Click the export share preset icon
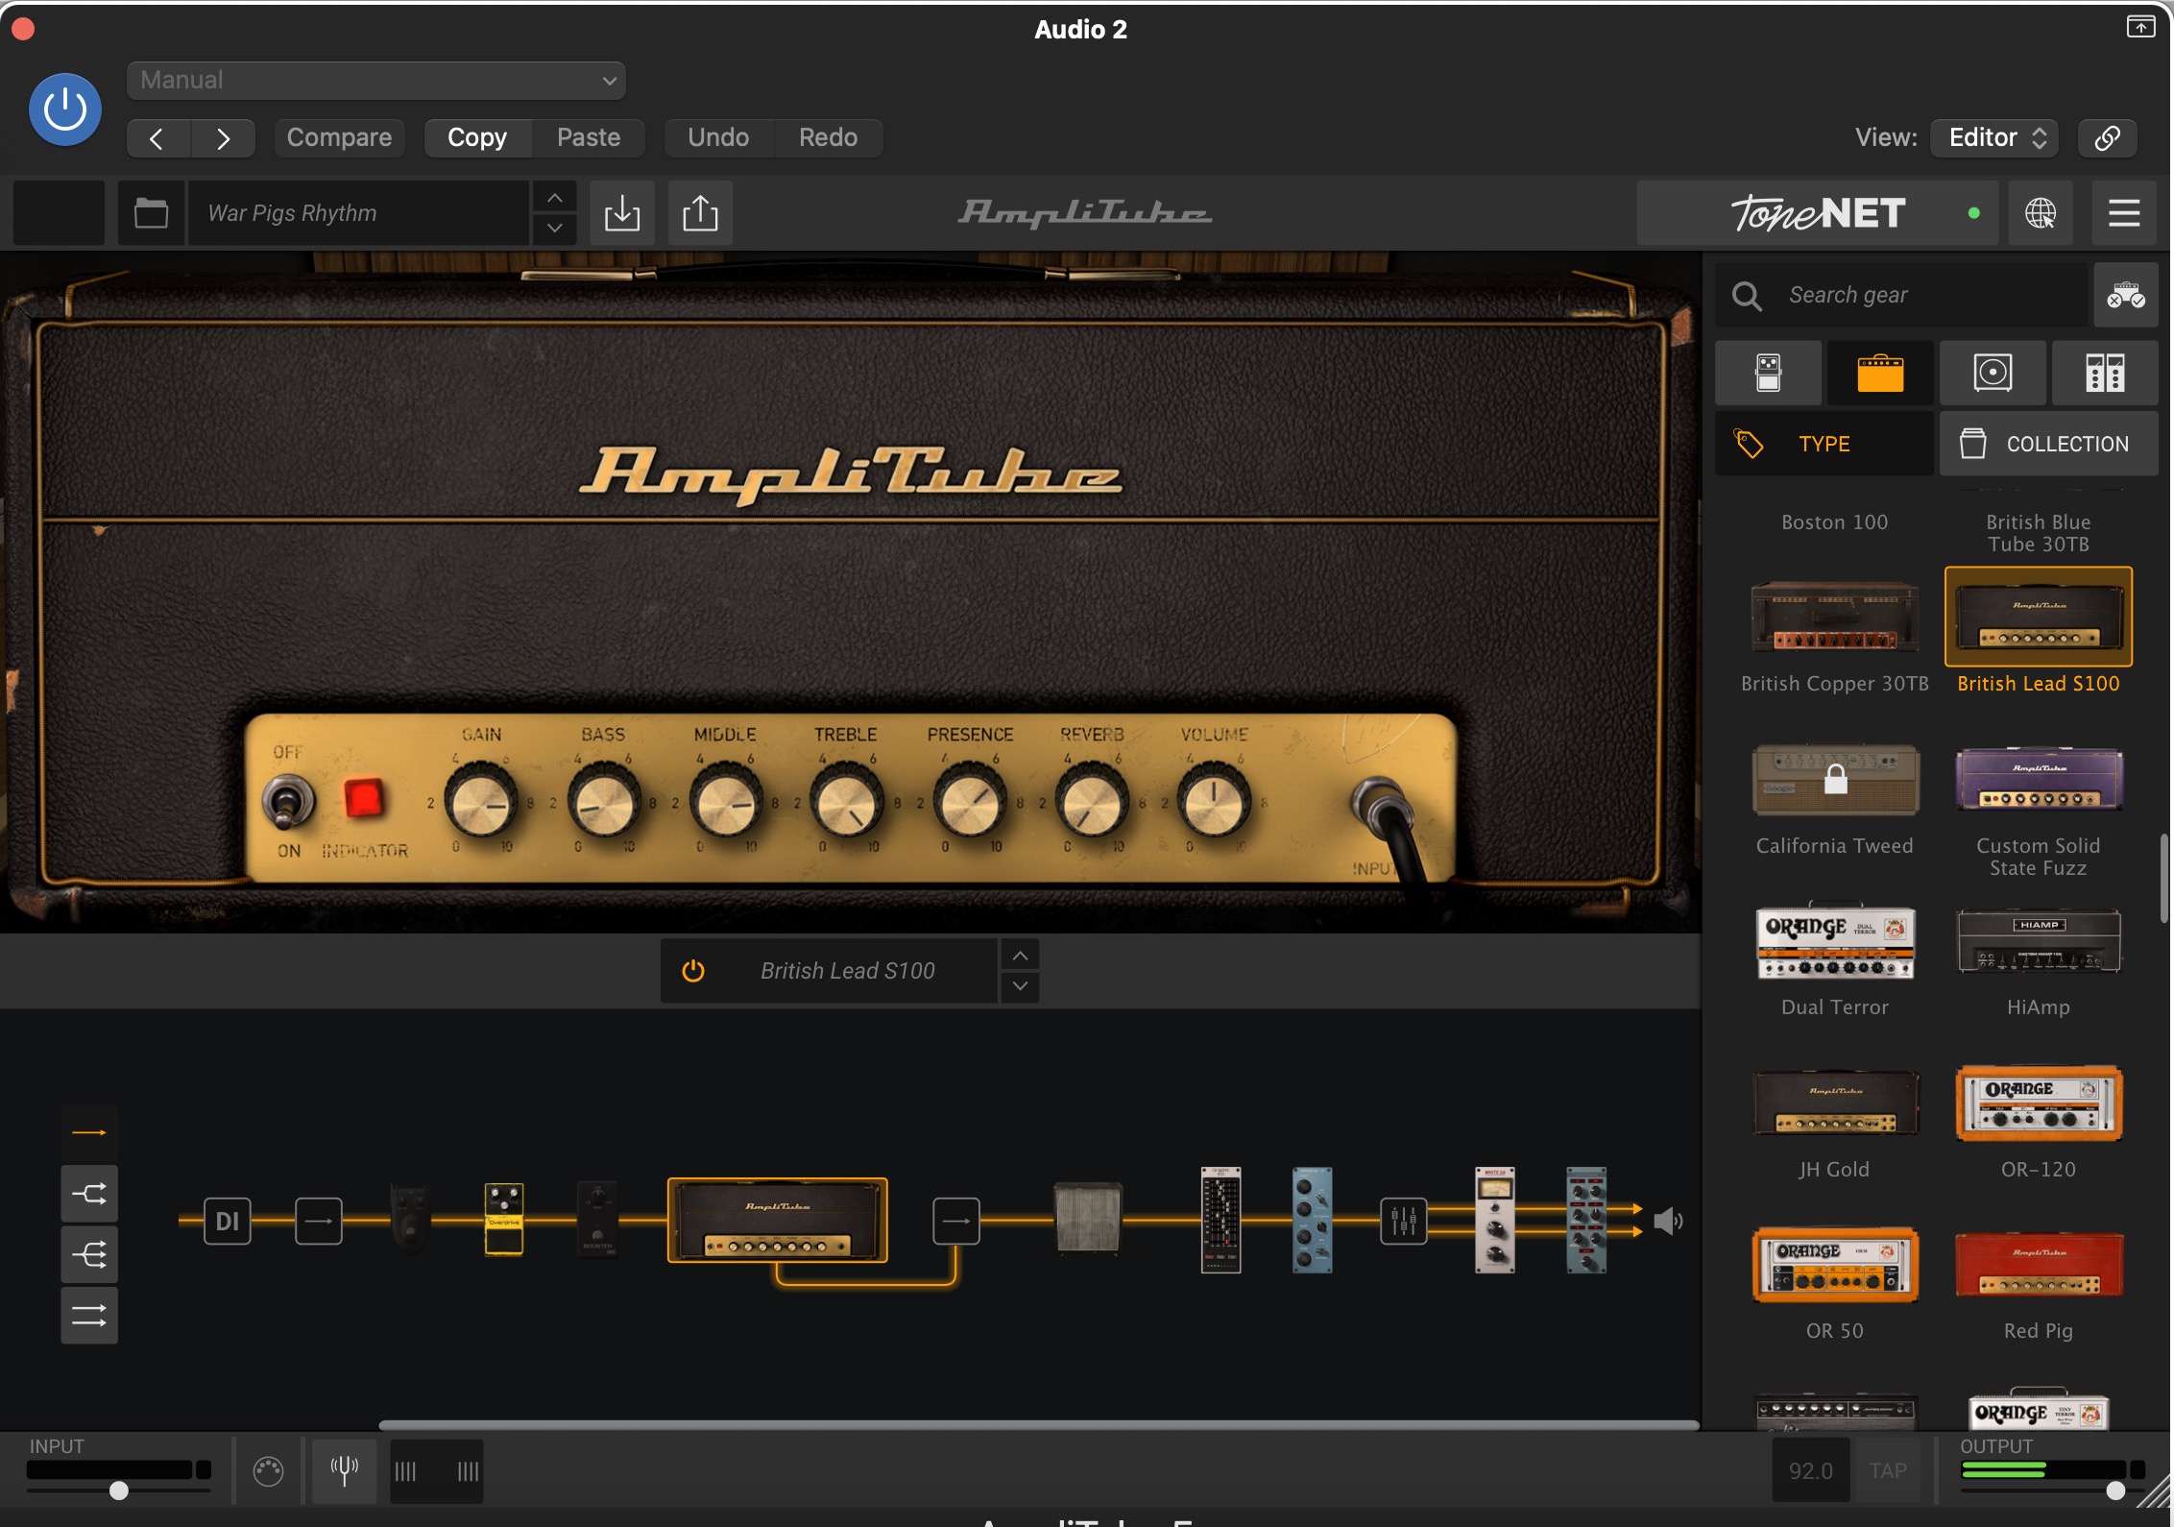This screenshot has width=2174, height=1527. coord(700,213)
